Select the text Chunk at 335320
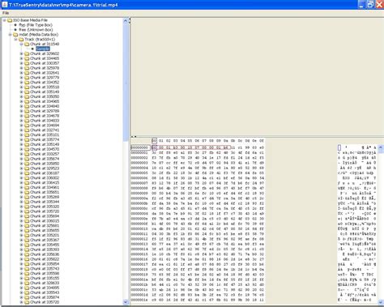The image size is (384, 307). click(x=45, y=207)
